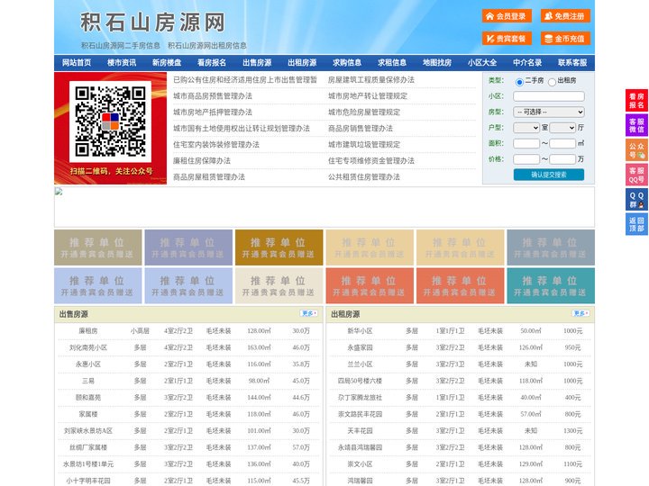Click the gray-tan 推荐单位 tile in the first row
Image resolution: width=649 pixels, height=486 pixels.
tap(97, 247)
